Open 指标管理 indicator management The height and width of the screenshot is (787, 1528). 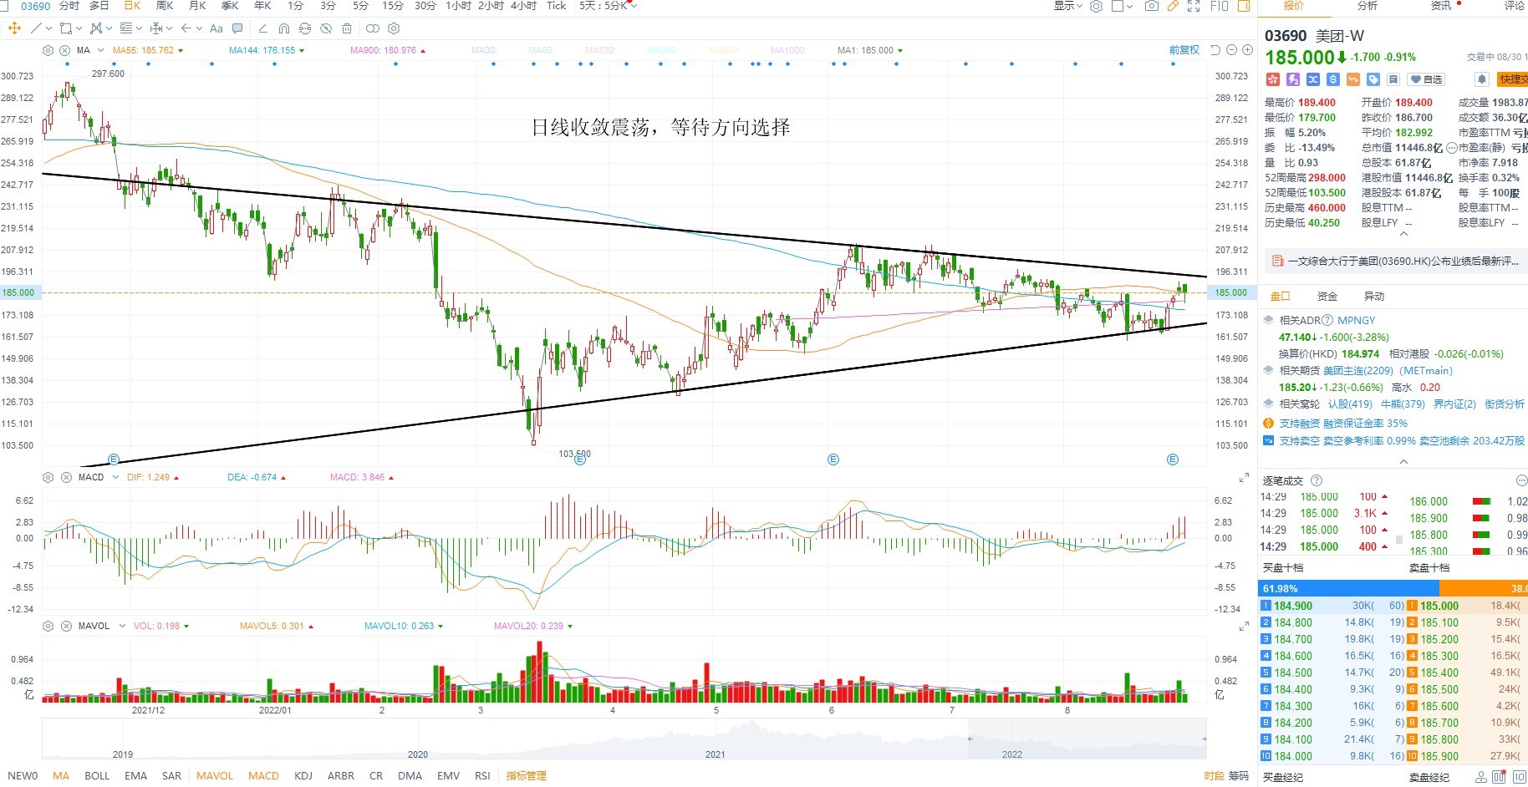pos(526,776)
